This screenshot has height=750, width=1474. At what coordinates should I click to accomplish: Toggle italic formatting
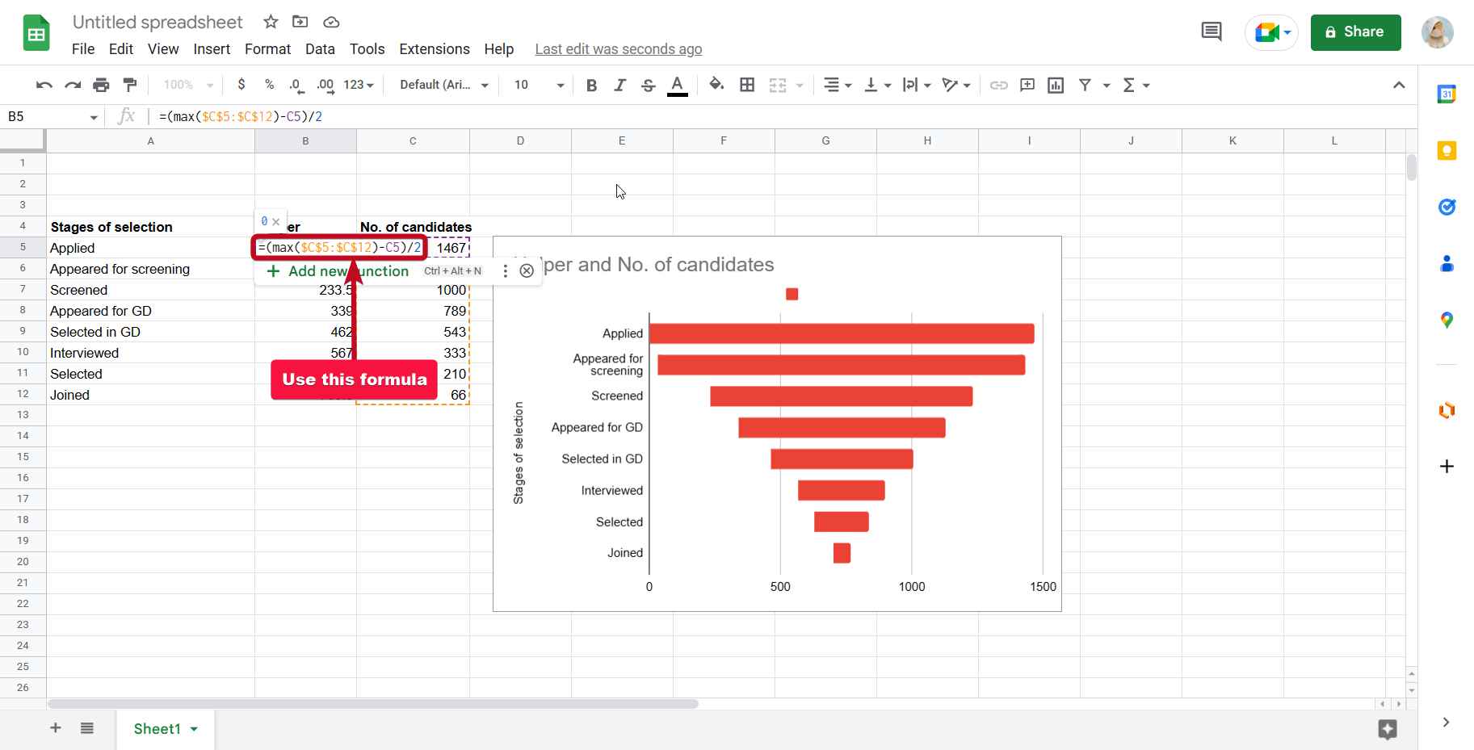click(x=619, y=85)
